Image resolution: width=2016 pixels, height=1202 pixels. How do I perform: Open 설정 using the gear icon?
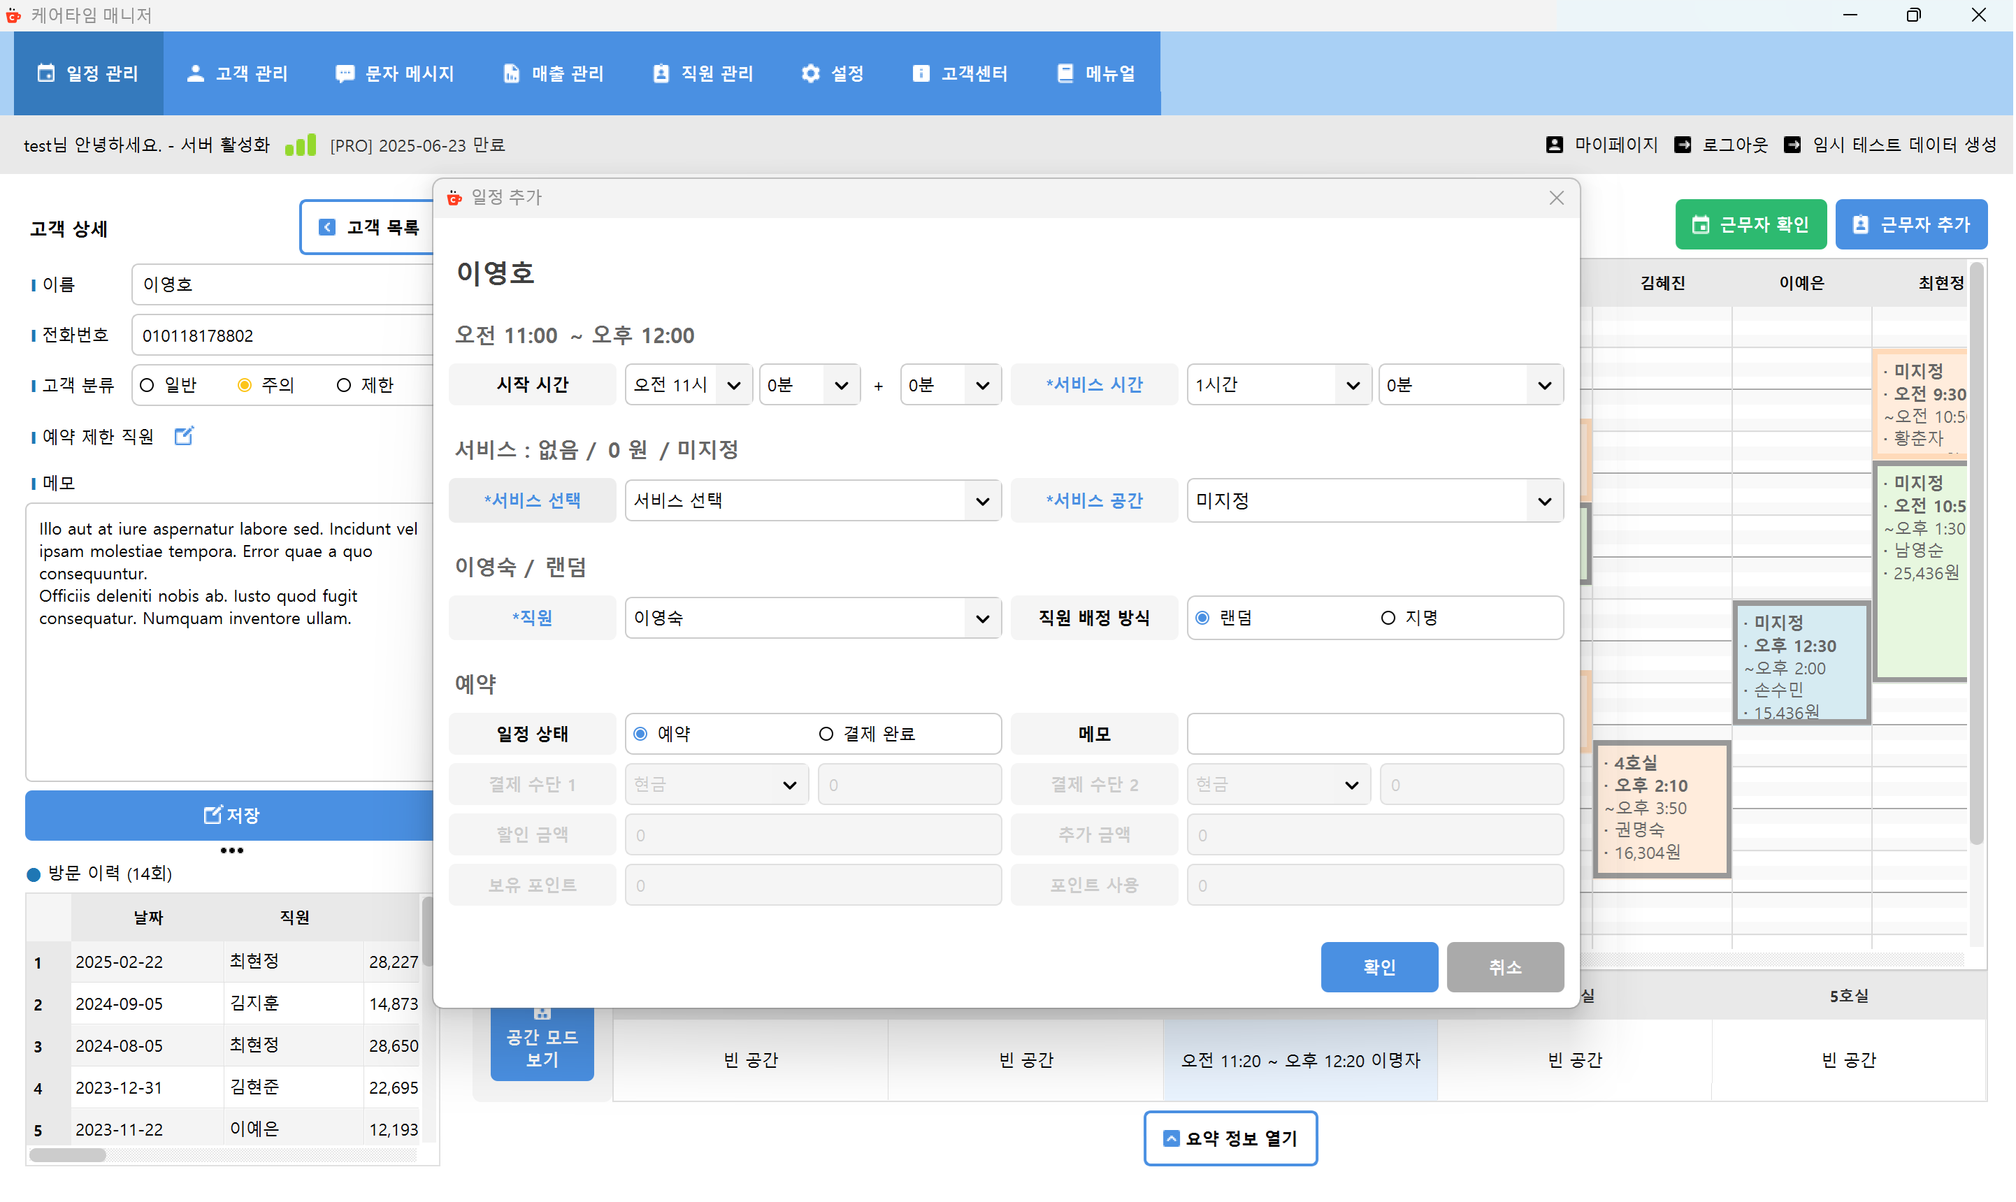(x=810, y=73)
